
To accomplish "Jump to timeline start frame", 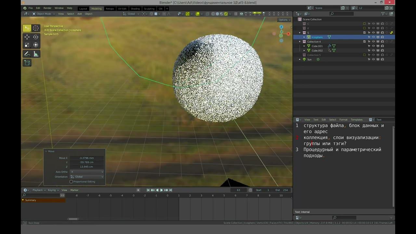I will [148, 190].
